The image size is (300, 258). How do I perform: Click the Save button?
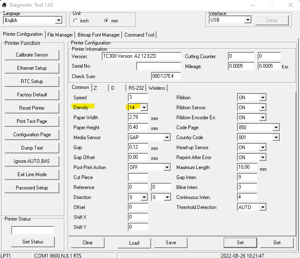point(171,243)
